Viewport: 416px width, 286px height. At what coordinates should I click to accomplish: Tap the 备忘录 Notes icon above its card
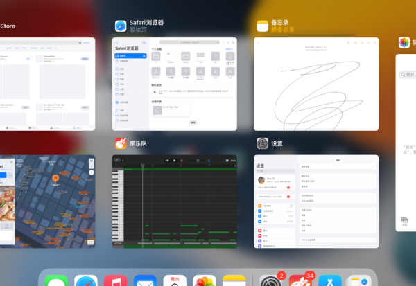[x=262, y=26]
